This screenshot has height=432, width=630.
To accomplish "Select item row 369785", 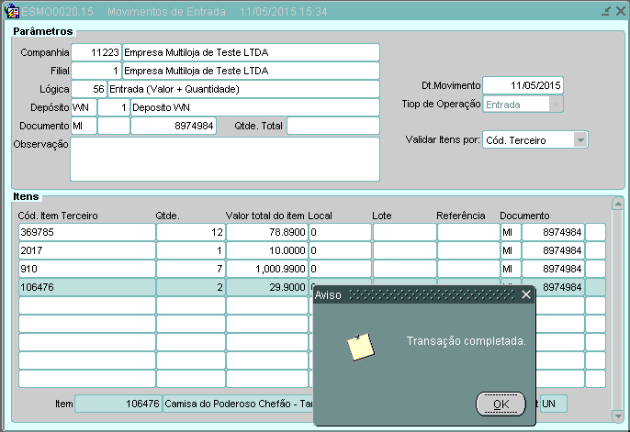I will tap(312, 232).
